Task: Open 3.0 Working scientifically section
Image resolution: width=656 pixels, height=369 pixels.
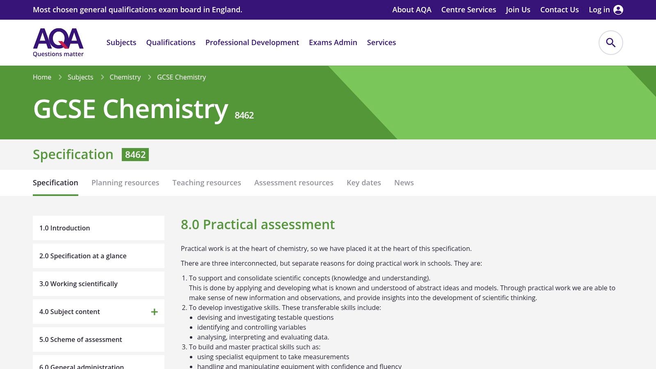Action: 98,284
